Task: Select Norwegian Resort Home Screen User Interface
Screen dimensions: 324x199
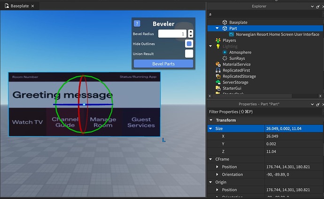Action: [278, 34]
